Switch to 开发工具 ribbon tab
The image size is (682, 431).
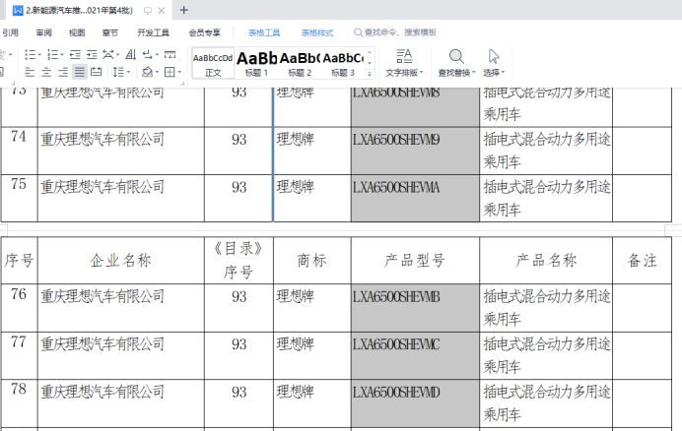(x=153, y=32)
